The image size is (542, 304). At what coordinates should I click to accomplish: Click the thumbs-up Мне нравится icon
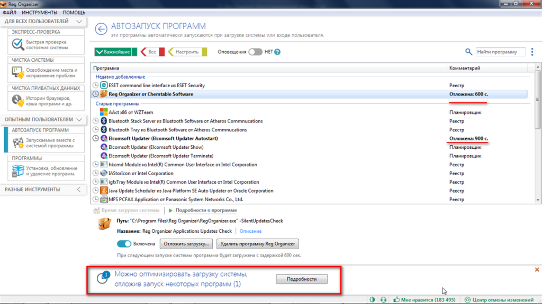tap(396, 300)
